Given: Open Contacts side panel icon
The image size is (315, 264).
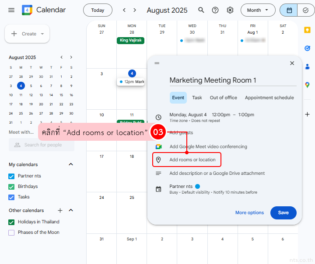Looking at the screenshot, I should pyautogui.click(x=307, y=66).
